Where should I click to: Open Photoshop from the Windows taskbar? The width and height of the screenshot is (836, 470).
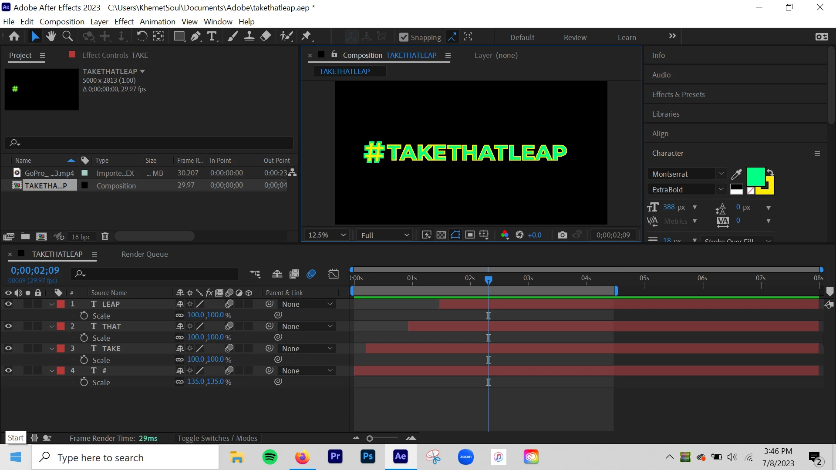pyautogui.click(x=368, y=457)
